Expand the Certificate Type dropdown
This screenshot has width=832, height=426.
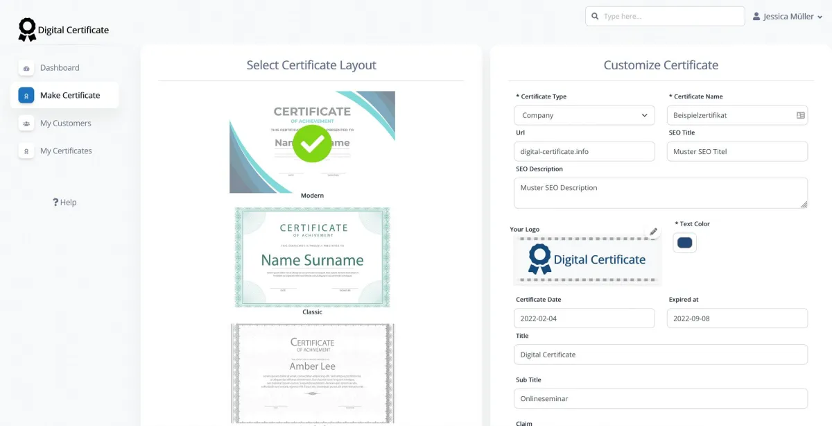click(x=584, y=114)
